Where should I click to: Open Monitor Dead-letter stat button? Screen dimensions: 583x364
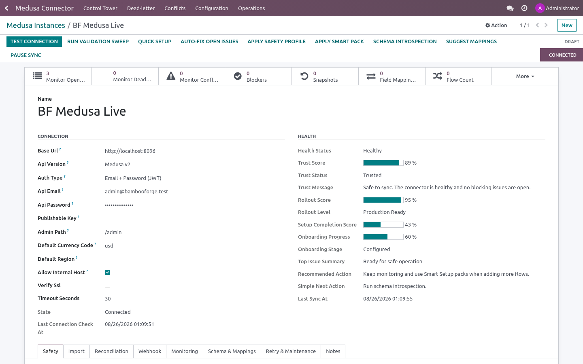pos(125,76)
